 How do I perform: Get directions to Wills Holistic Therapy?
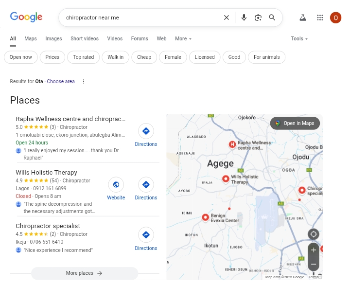coord(146,189)
